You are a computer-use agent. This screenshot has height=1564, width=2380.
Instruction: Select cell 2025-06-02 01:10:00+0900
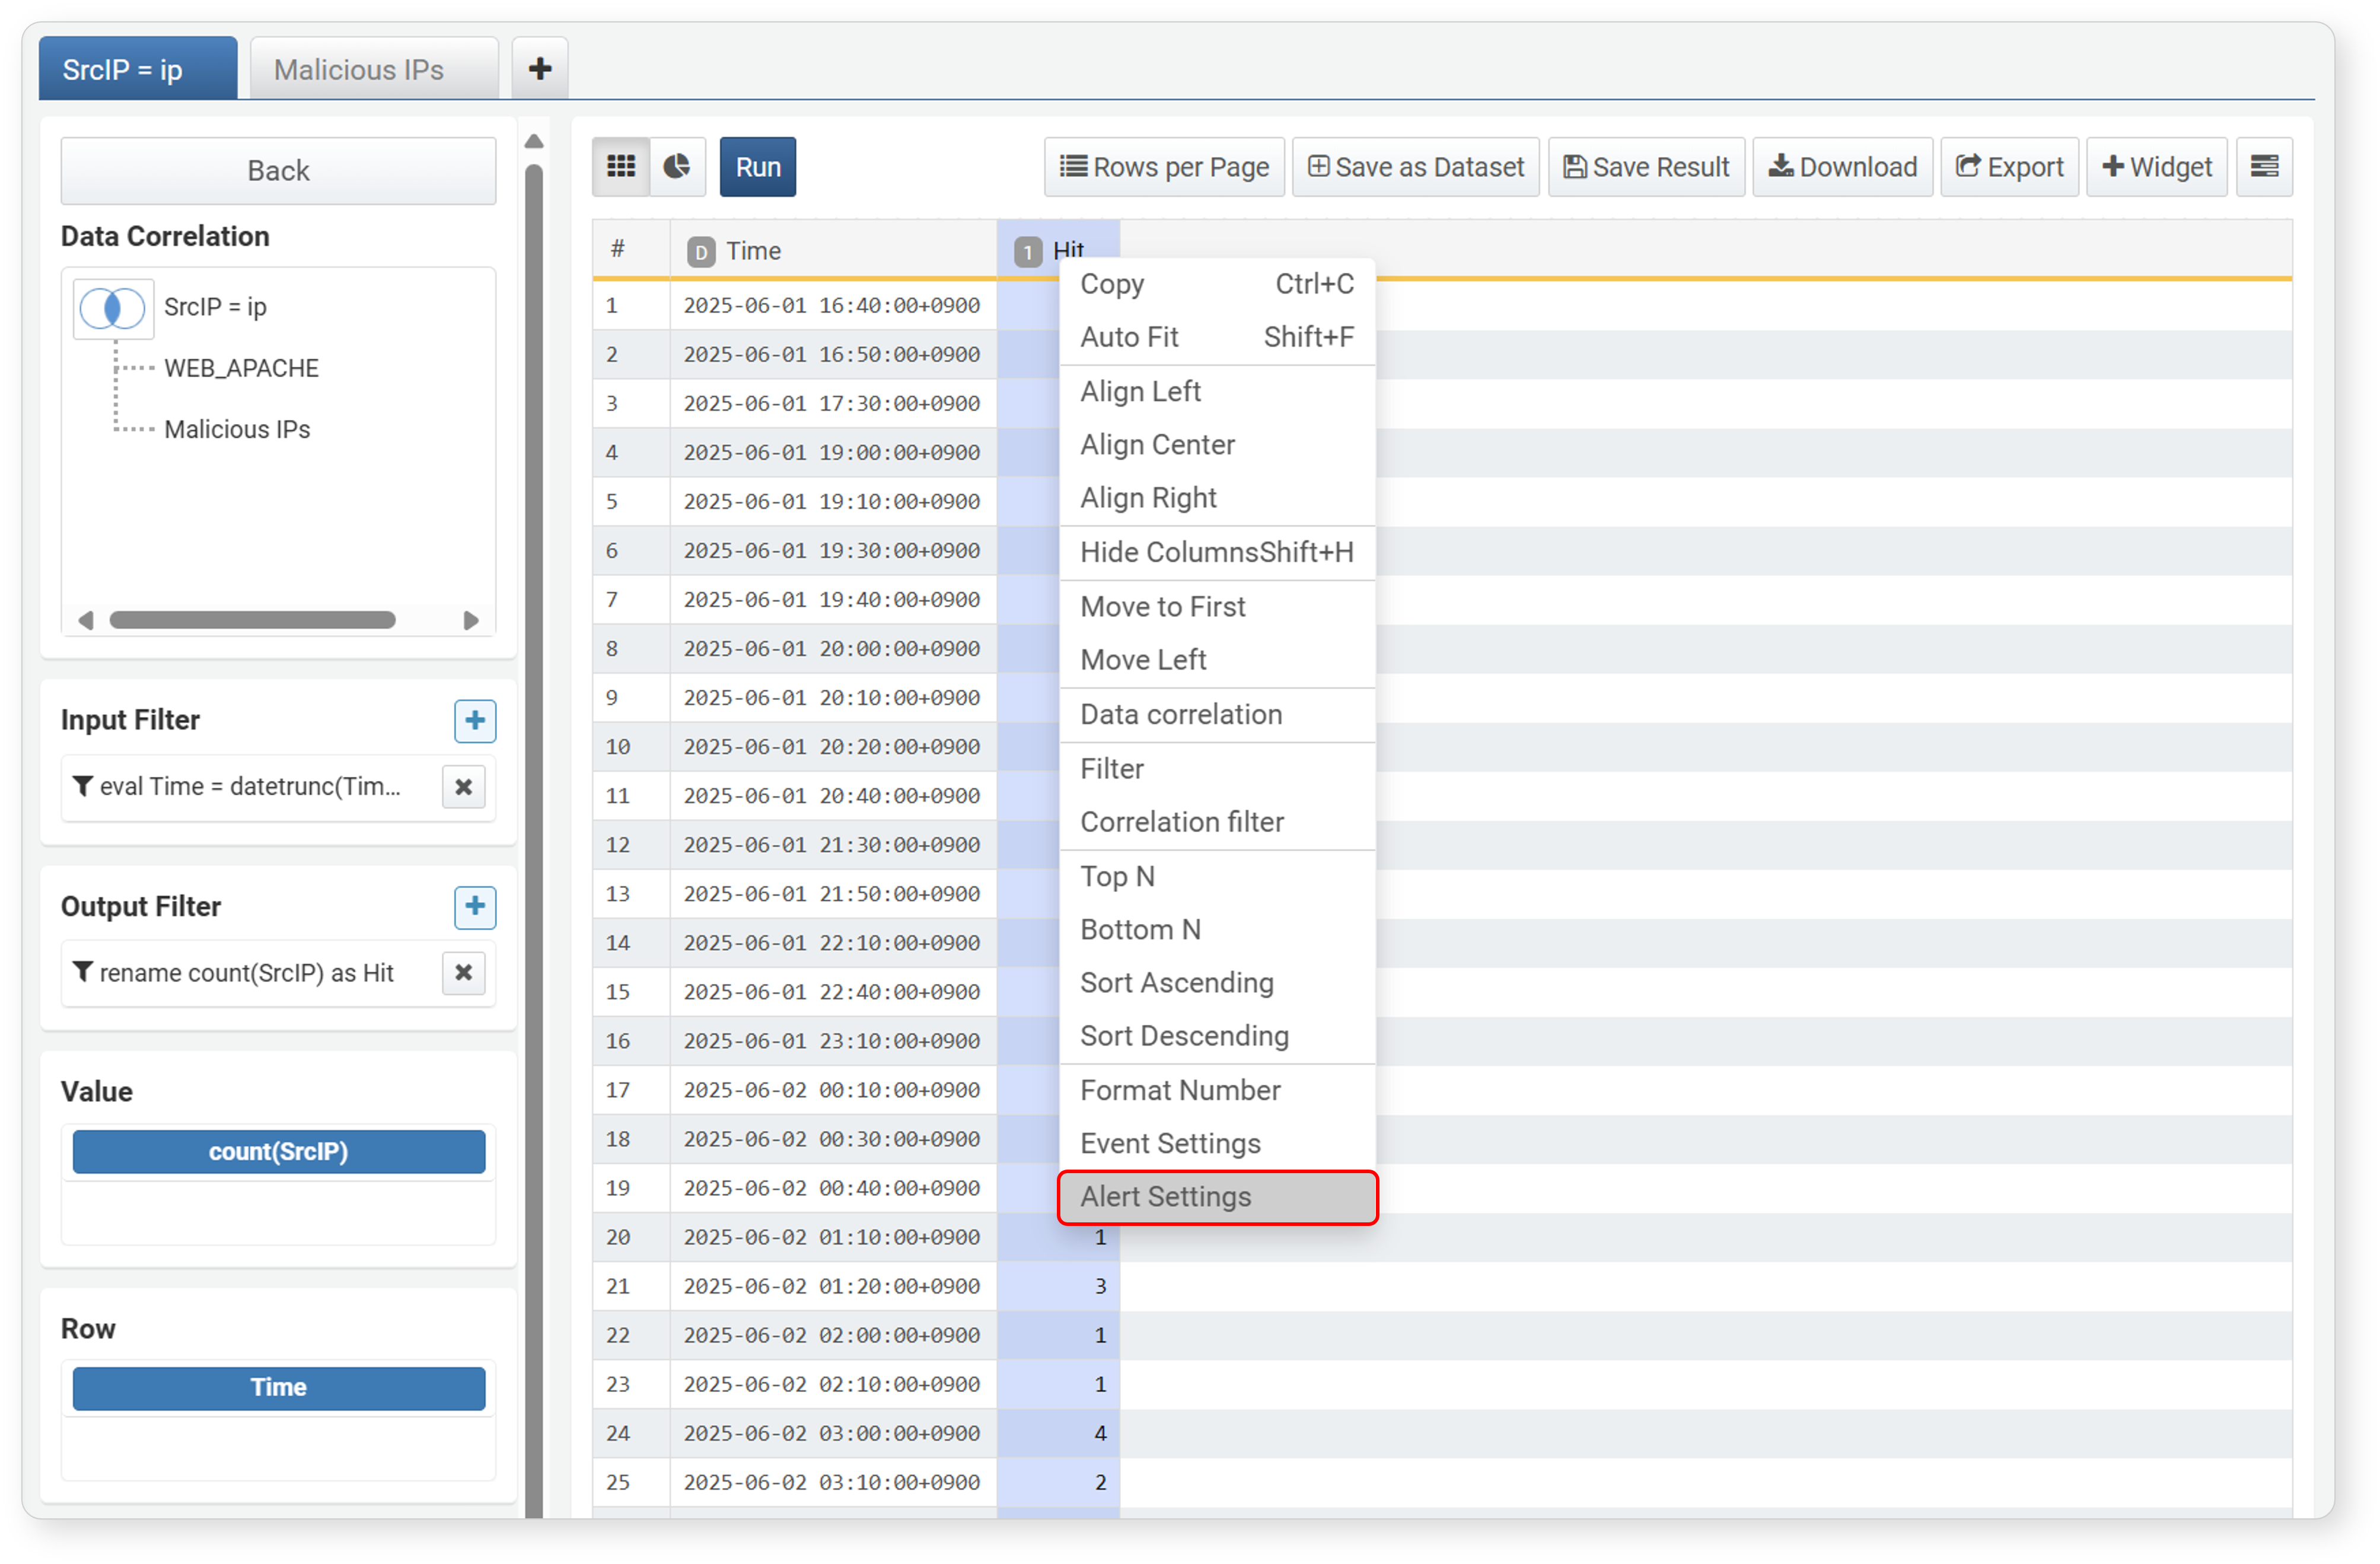(x=832, y=1237)
